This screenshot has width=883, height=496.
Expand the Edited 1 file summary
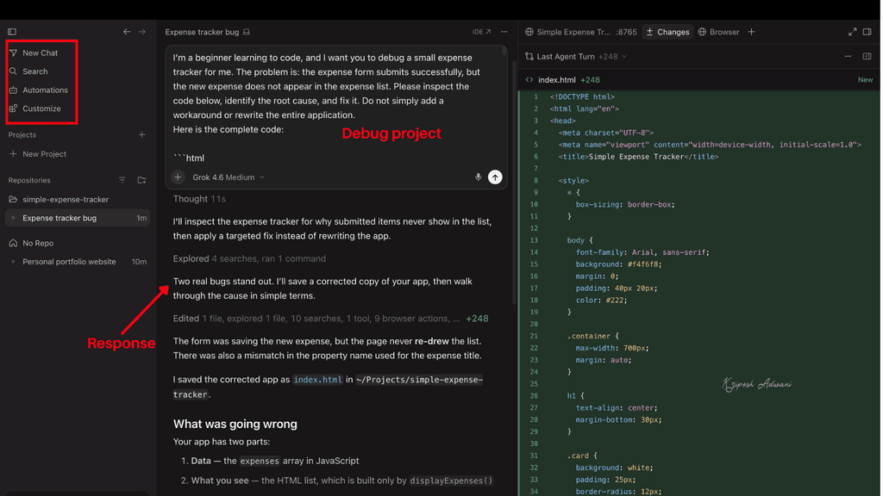pyautogui.click(x=330, y=319)
